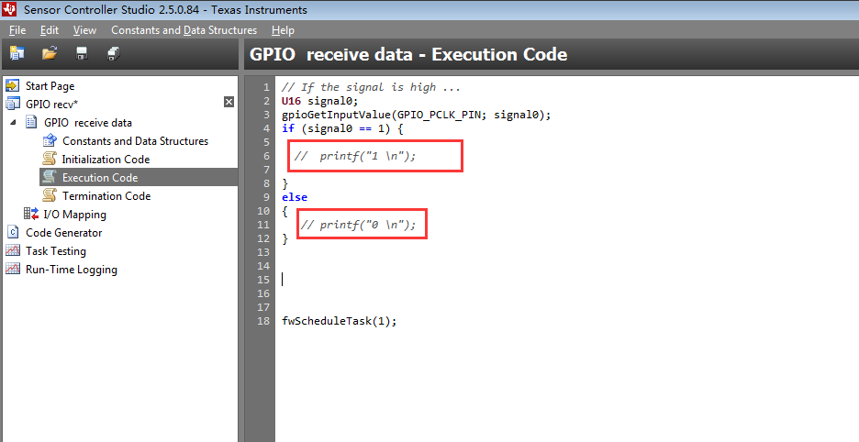Open the Run-Time Logging page
The width and height of the screenshot is (859, 442).
pyautogui.click(x=72, y=270)
